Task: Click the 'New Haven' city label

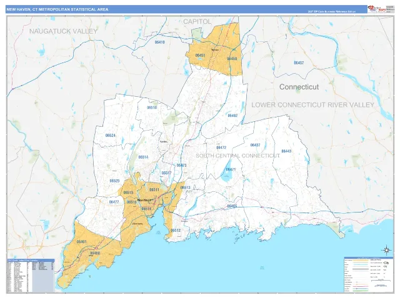Action: coord(144,200)
